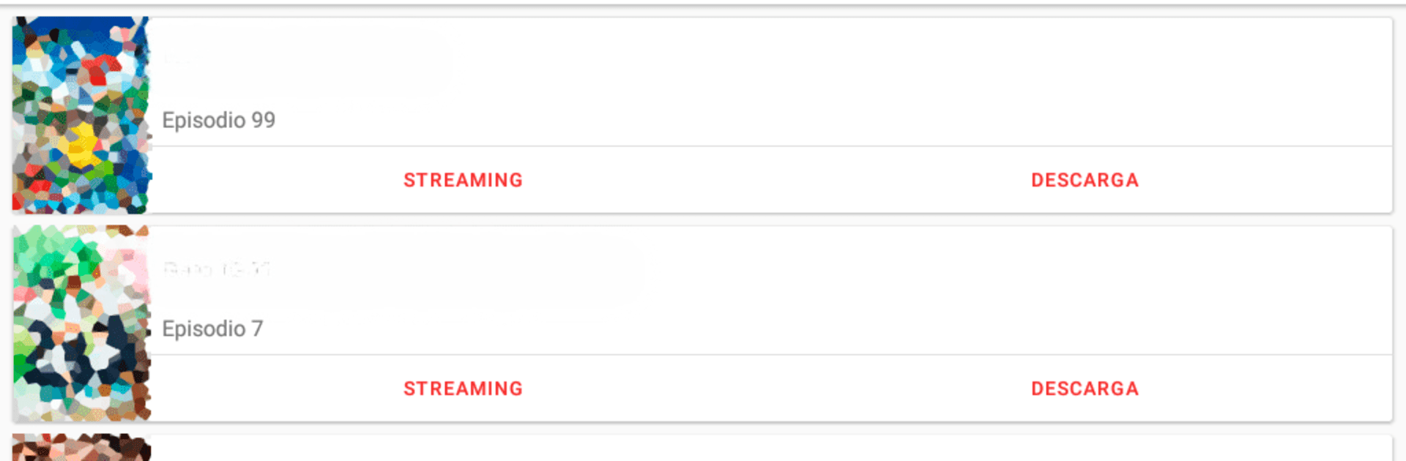This screenshot has height=461, width=1406.
Task: Play Episodio 7 using the red STREAMING text
Action: (x=463, y=389)
